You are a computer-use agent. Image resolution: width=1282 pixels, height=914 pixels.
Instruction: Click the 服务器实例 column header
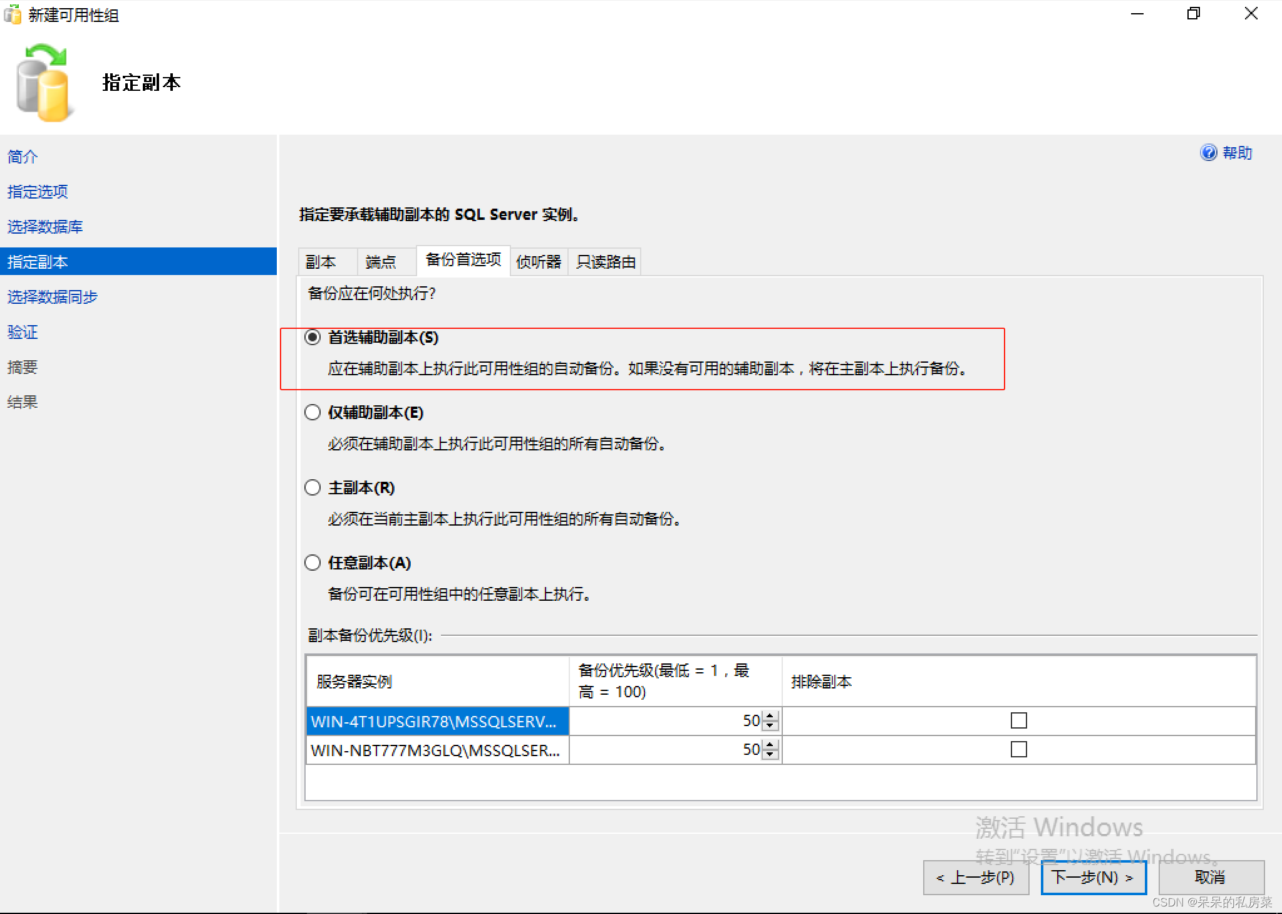click(x=438, y=682)
